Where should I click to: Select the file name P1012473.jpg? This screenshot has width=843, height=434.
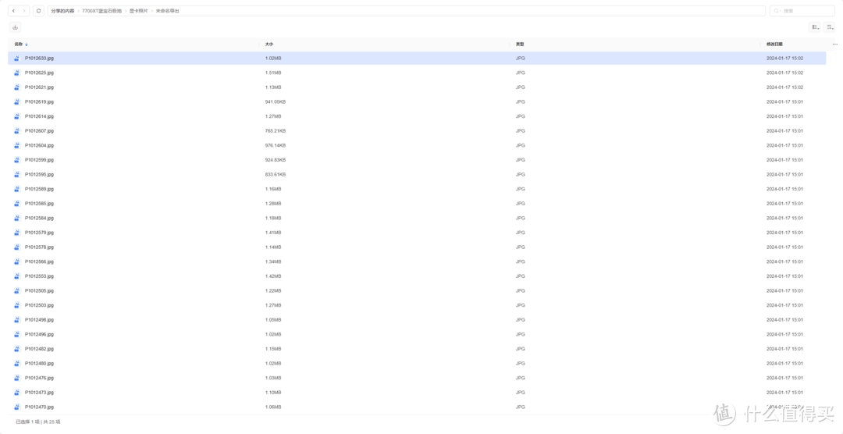[x=39, y=392]
